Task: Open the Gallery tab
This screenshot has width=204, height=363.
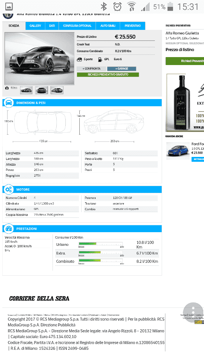Action: tap(35, 26)
